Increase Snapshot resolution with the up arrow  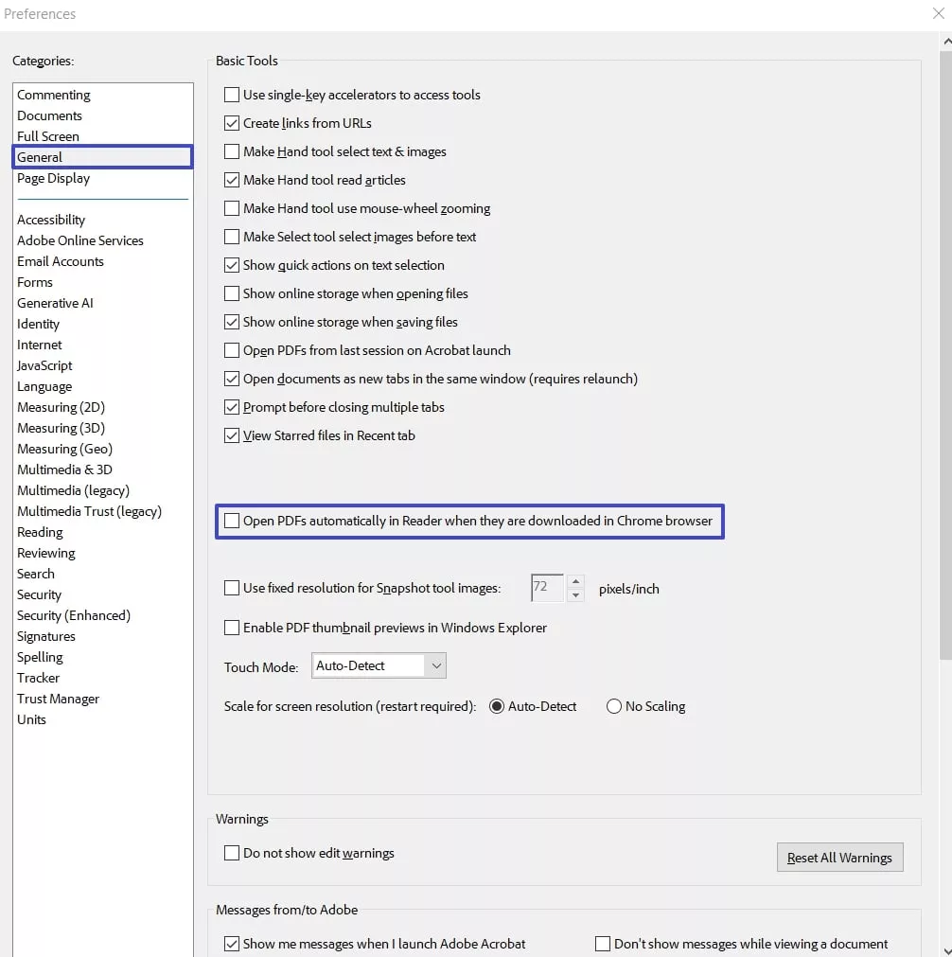pyautogui.click(x=575, y=581)
